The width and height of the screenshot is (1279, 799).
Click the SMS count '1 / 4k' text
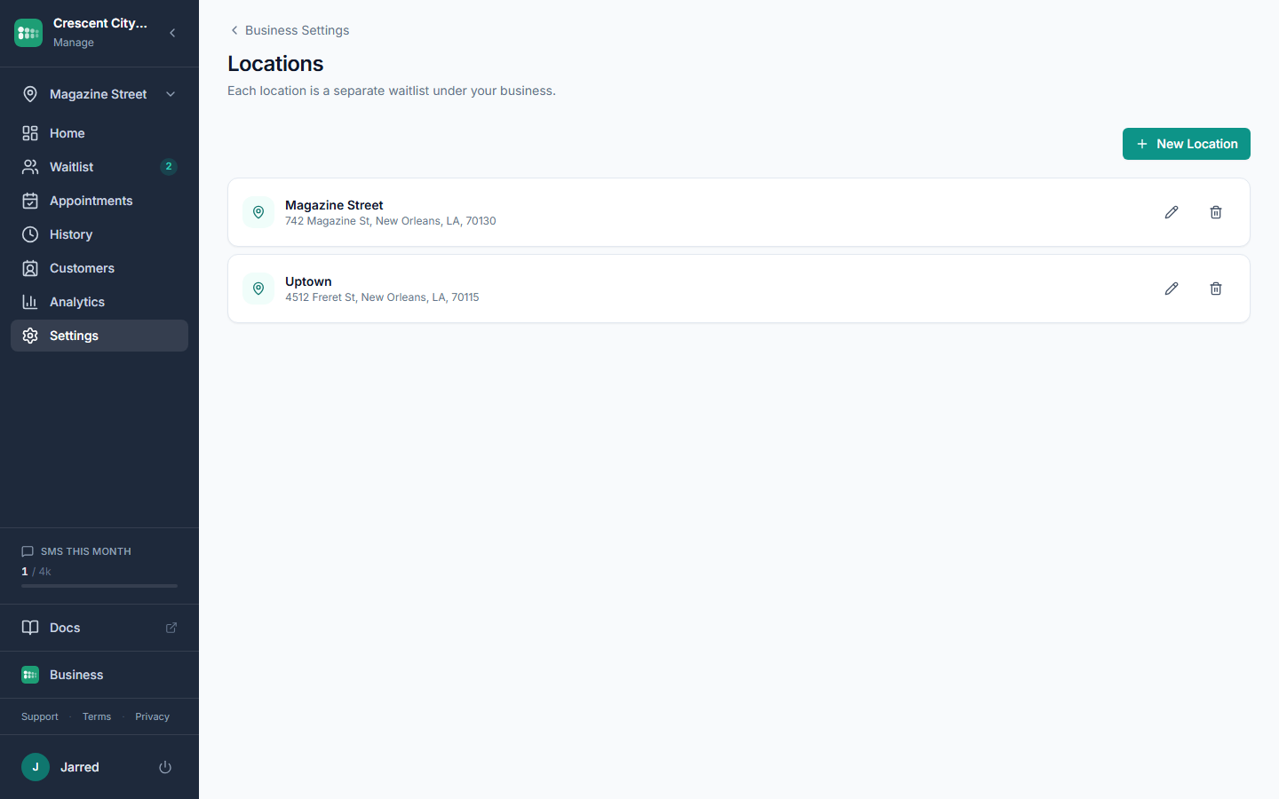(x=36, y=572)
